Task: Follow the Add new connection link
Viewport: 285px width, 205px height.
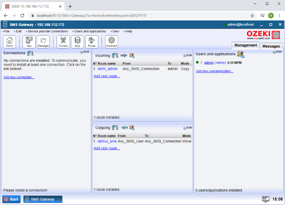Action: 19,77
